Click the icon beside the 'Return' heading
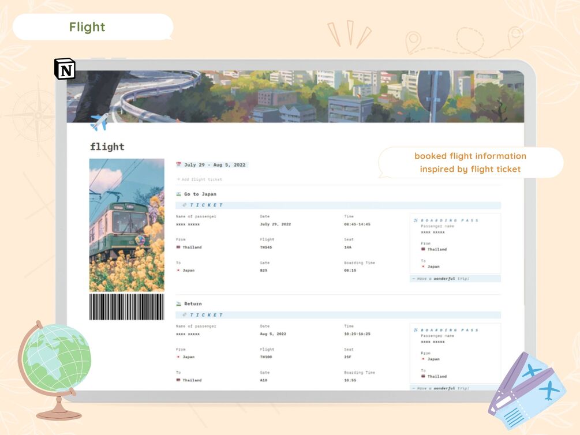The image size is (580, 435). pos(179,303)
